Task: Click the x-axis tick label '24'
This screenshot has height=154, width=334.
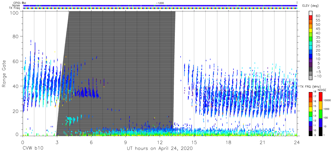Action: 297,142
